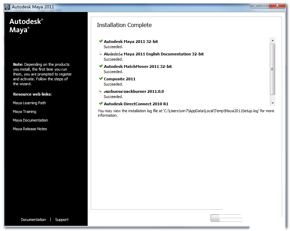
Task: Click the button at the dialog's bottom right
Action: tap(226, 218)
